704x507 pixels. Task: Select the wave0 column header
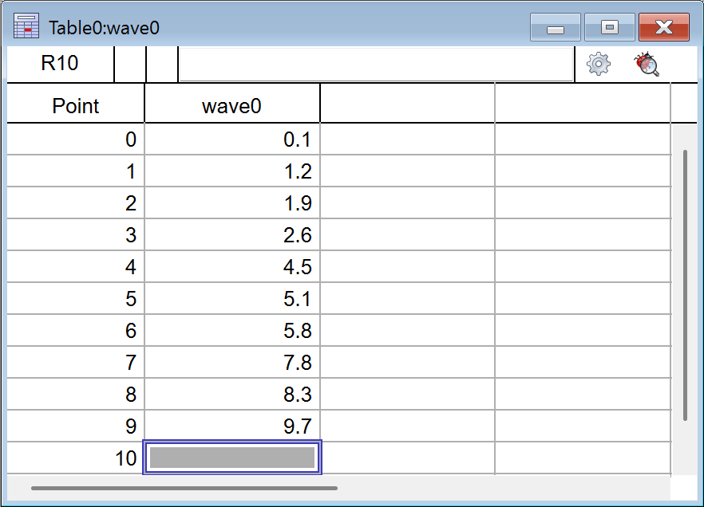coord(231,106)
